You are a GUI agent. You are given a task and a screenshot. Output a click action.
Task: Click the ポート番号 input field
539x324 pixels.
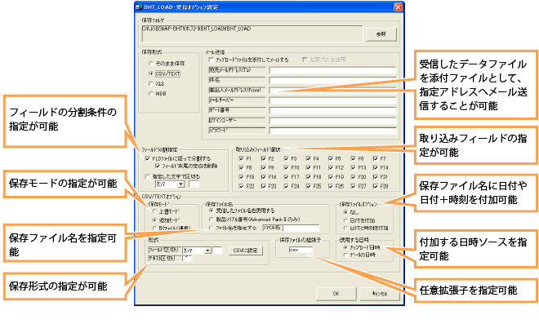coord(332,111)
